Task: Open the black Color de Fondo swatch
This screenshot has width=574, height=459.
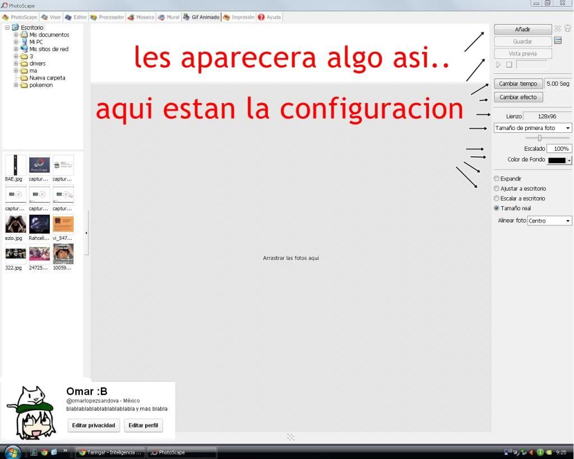Action: [x=557, y=160]
